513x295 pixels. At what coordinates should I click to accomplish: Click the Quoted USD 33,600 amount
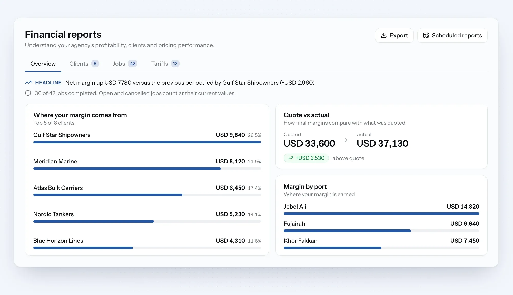[x=309, y=143]
